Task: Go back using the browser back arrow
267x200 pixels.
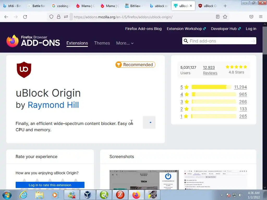Action: (x=6, y=17)
